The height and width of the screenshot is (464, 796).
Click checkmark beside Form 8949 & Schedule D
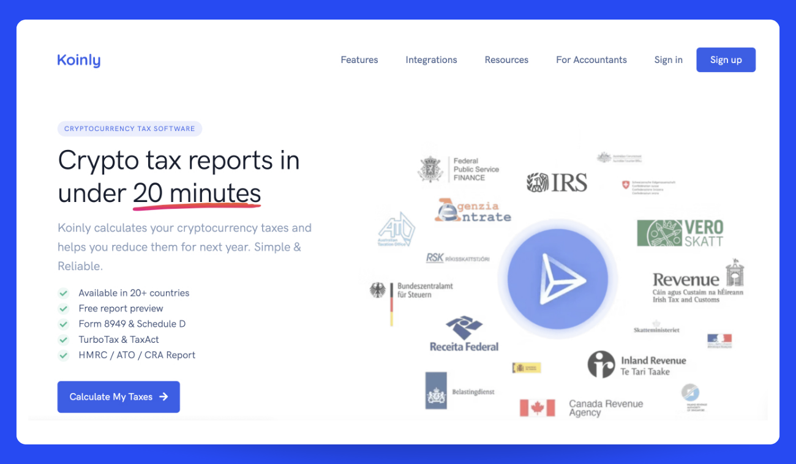pyautogui.click(x=63, y=324)
